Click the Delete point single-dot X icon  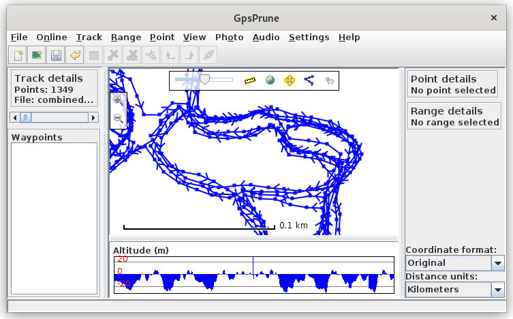coord(113,55)
